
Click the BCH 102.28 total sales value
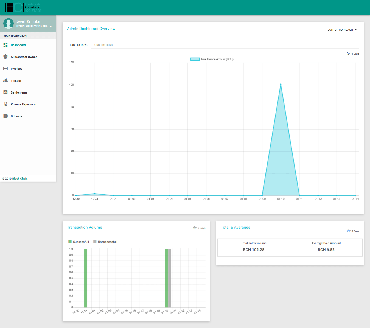[254, 250]
